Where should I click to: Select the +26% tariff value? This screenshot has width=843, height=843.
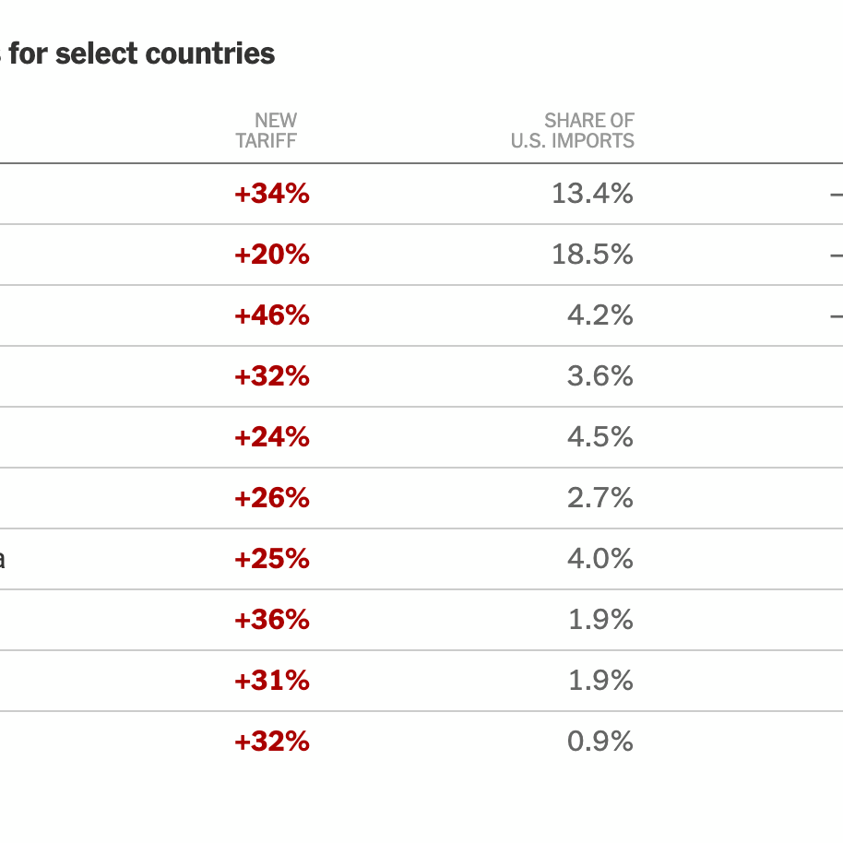click(x=272, y=498)
